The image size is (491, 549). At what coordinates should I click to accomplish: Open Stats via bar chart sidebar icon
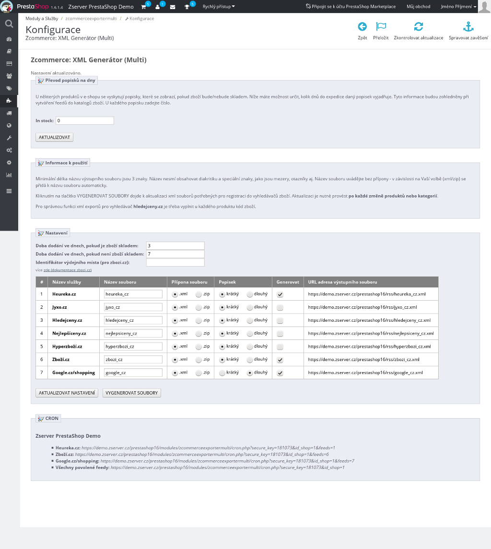click(9, 175)
